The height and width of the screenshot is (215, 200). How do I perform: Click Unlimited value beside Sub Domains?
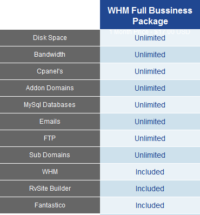(x=150, y=155)
